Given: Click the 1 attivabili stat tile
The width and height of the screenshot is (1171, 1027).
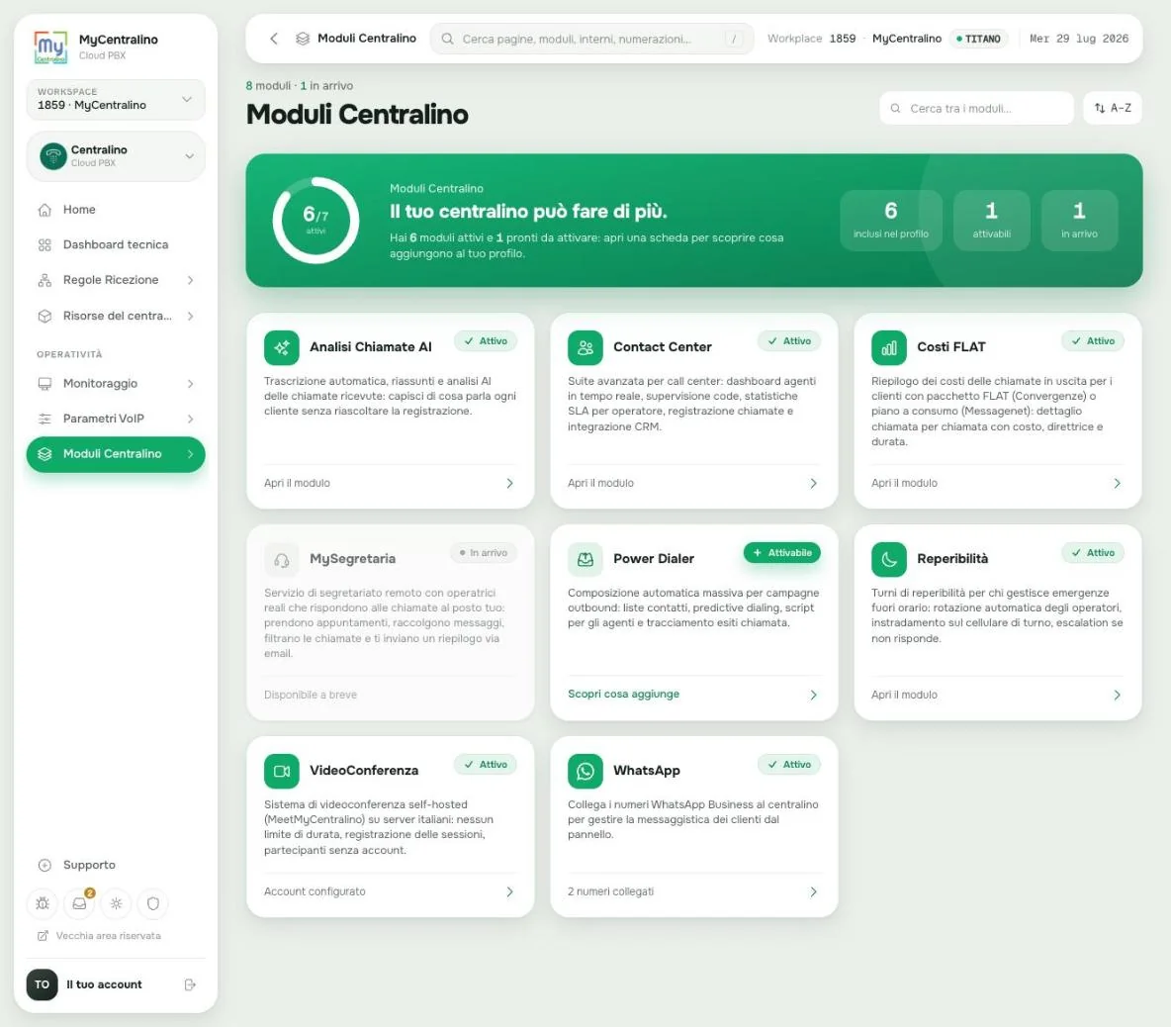Looking at the screenshot, I should [992, 221].
